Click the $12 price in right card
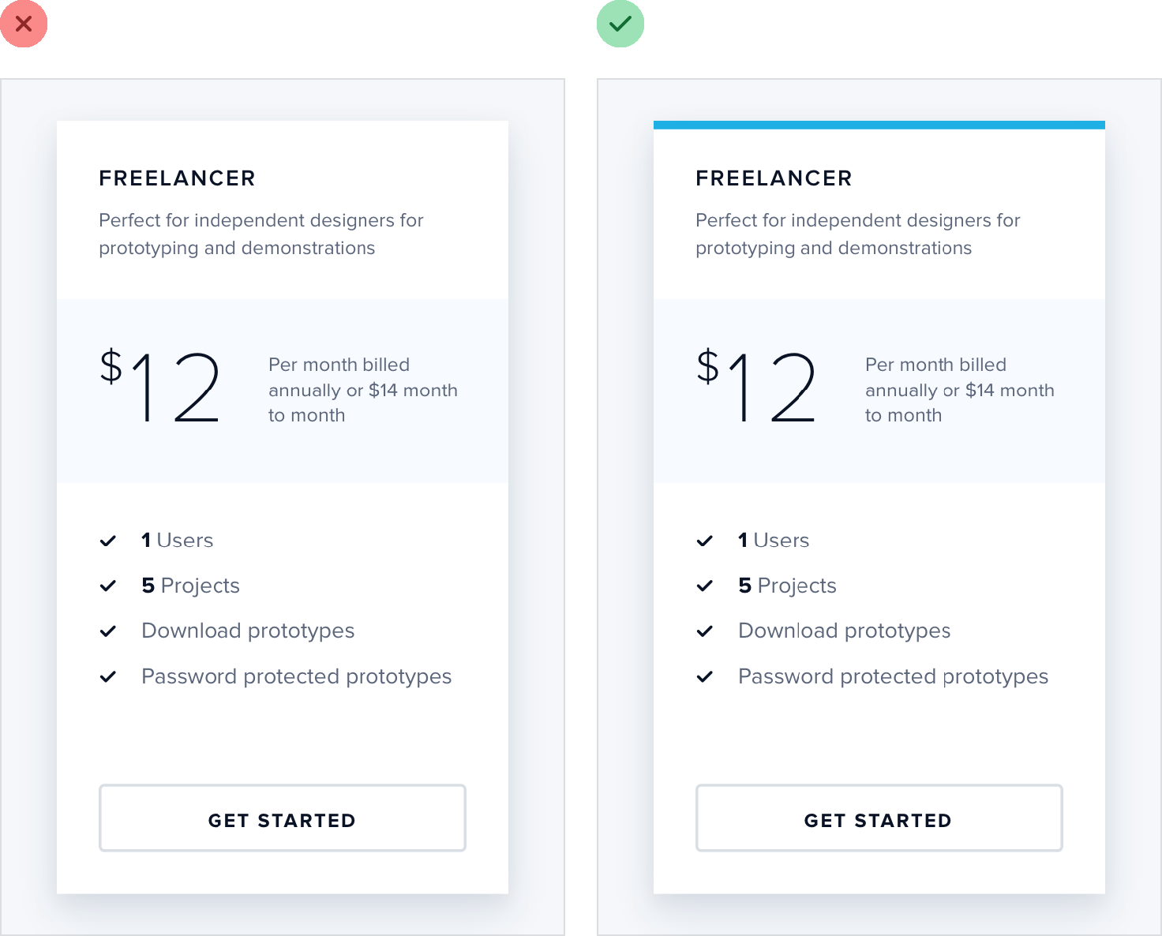The width and height of the screenshot is (1162, 936). pos(757,387)
